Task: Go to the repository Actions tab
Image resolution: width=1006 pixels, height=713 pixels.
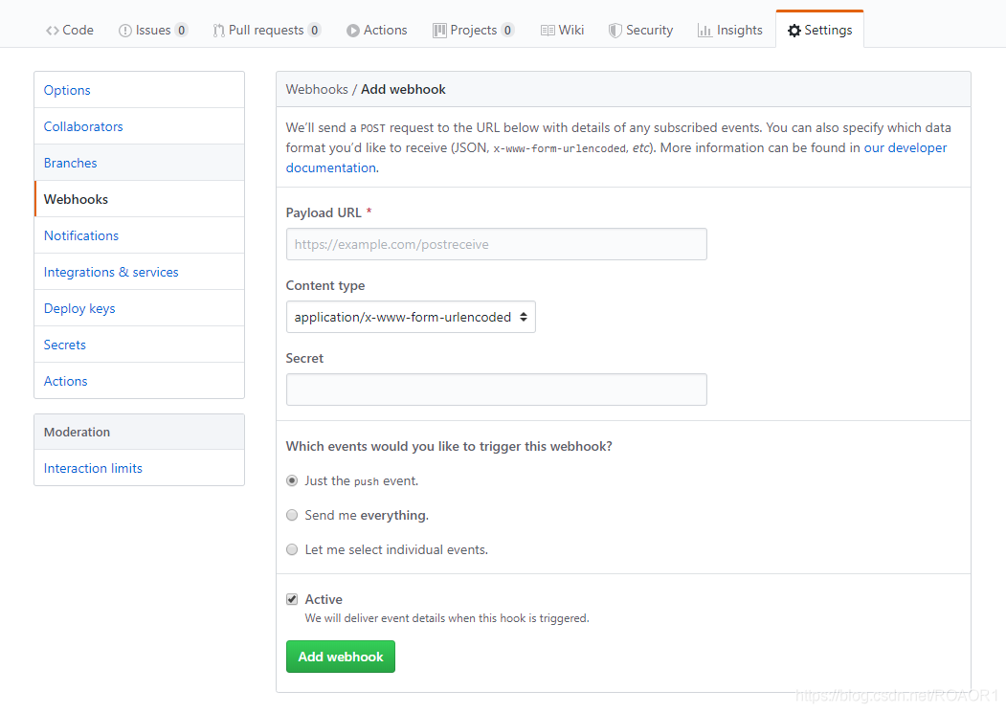Action: point(376,31)
